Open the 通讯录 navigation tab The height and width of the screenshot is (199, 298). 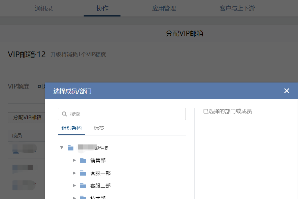pos(44,8)
